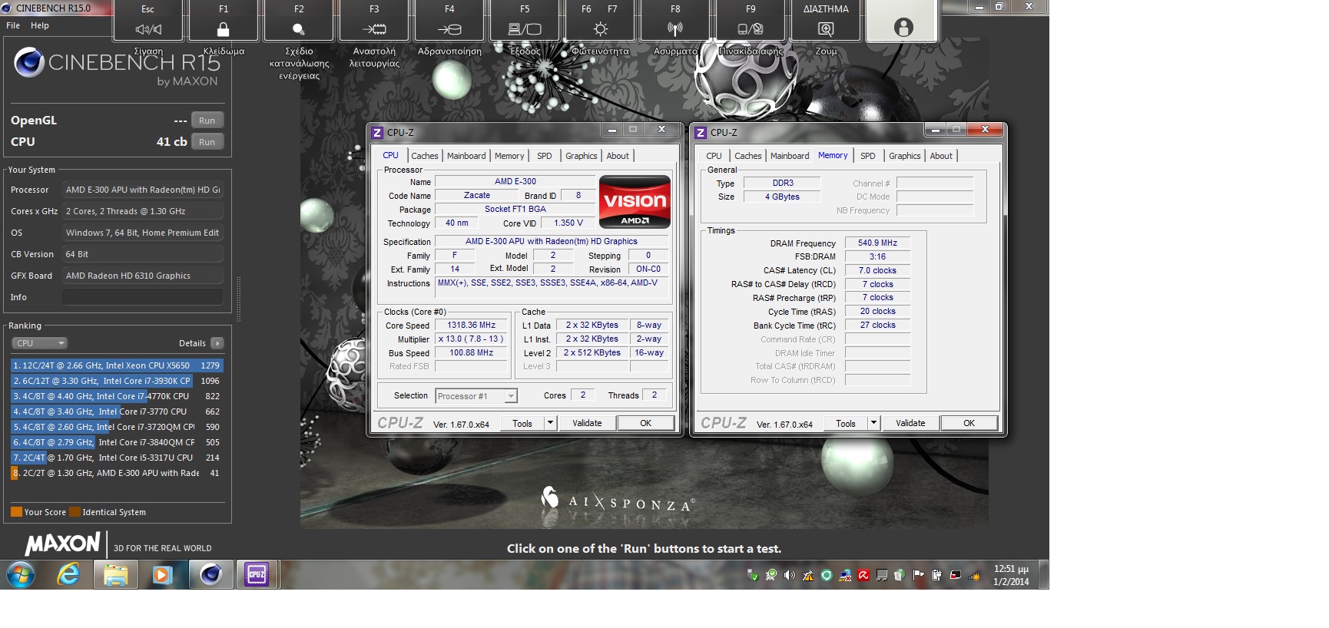The height and width of the screenshot is (628, 1329).
Task: Click the F2 power plan overlay key
Action: coord(299,21)
